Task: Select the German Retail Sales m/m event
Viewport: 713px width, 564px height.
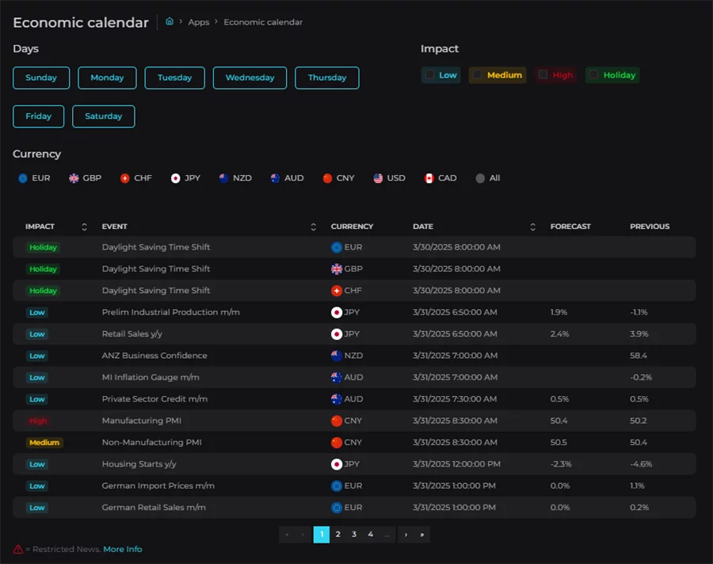Action: click(154, 508)
